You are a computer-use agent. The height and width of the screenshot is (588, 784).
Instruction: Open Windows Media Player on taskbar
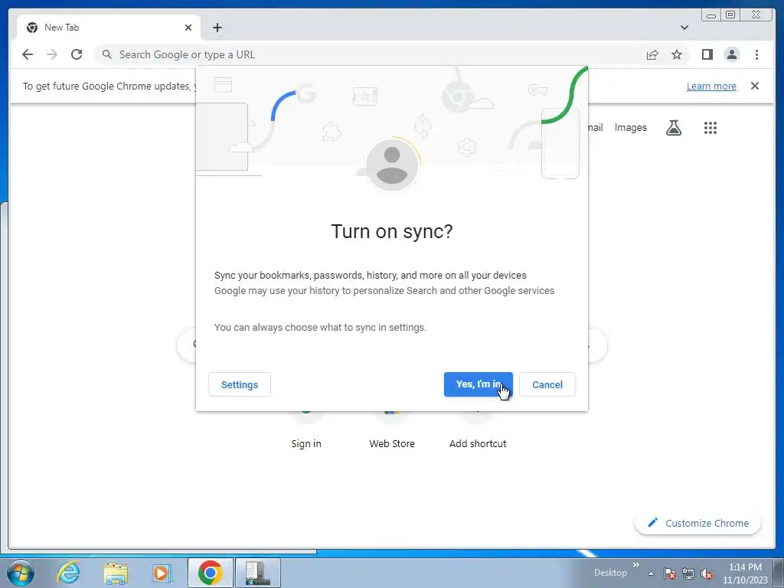tap(162, 573)
